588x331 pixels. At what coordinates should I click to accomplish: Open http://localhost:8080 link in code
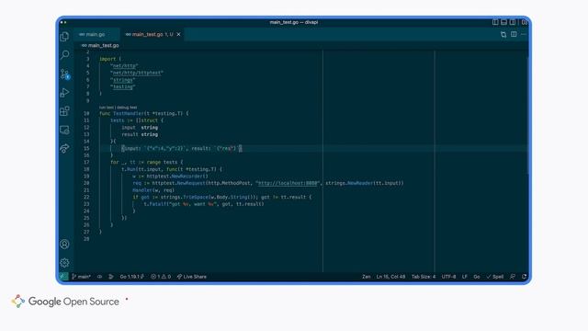tap(288, 183)
